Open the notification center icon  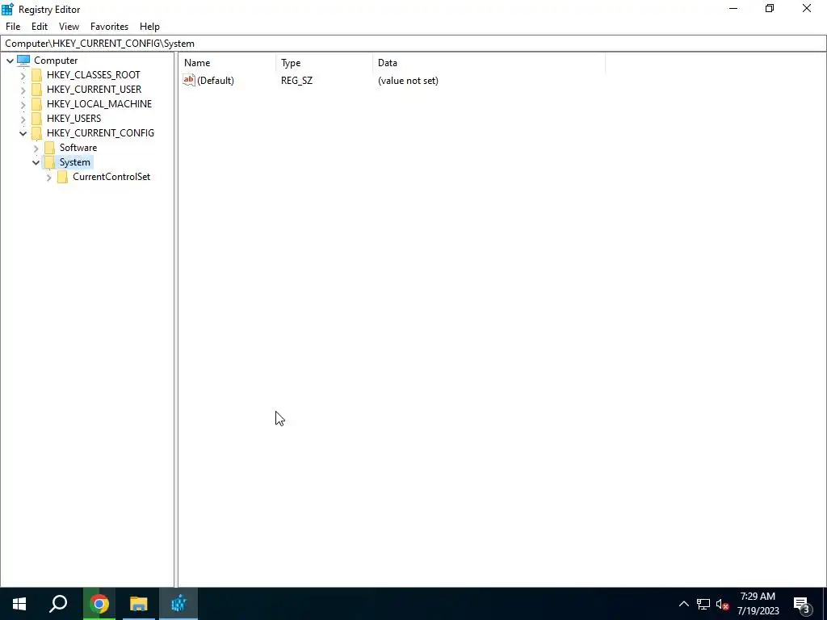802,605
